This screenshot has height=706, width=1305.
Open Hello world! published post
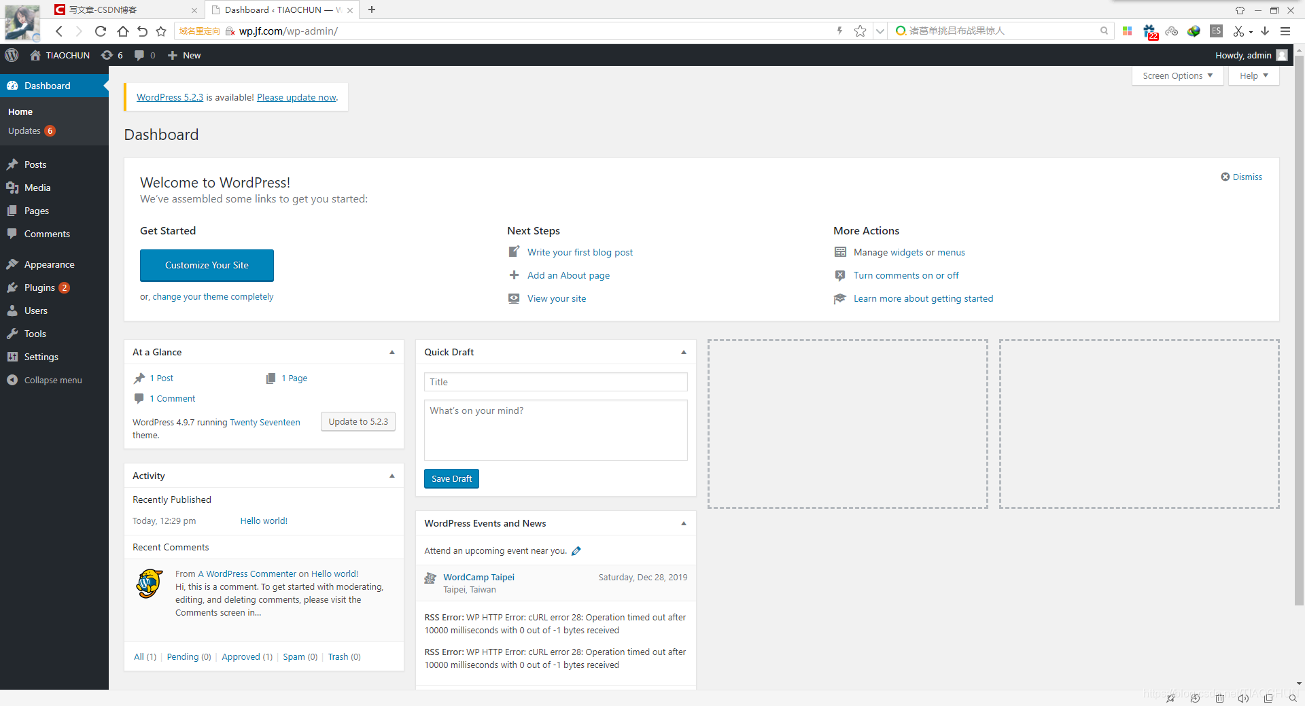pos(264,520)
